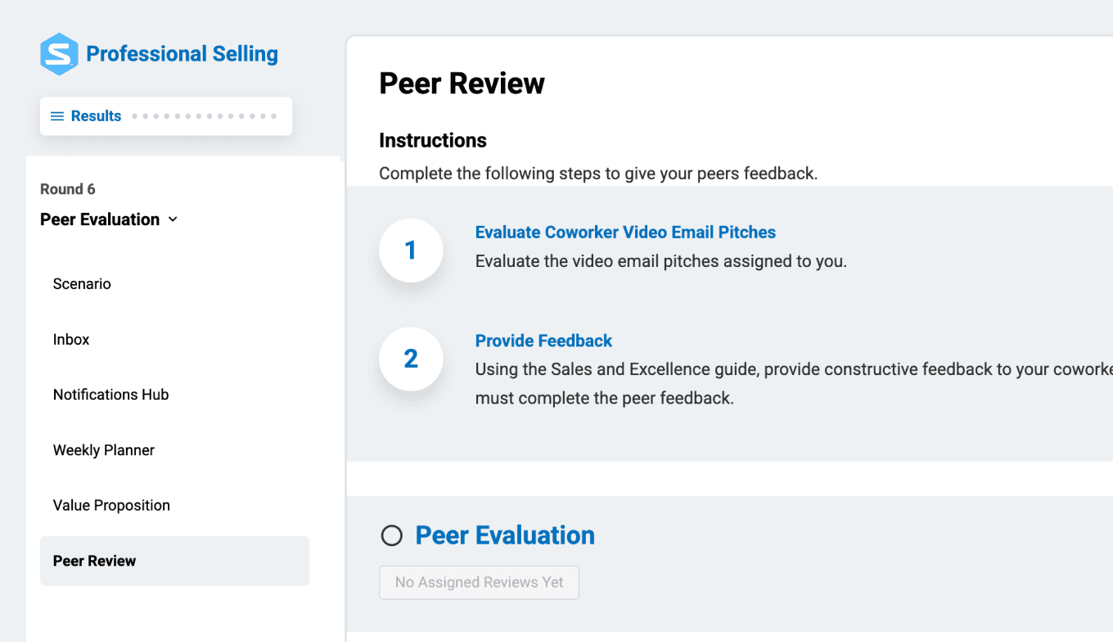Open Evaluate Coworker Video Email Pitches link
Viewport: 1113px width, 642px height.
625,233
